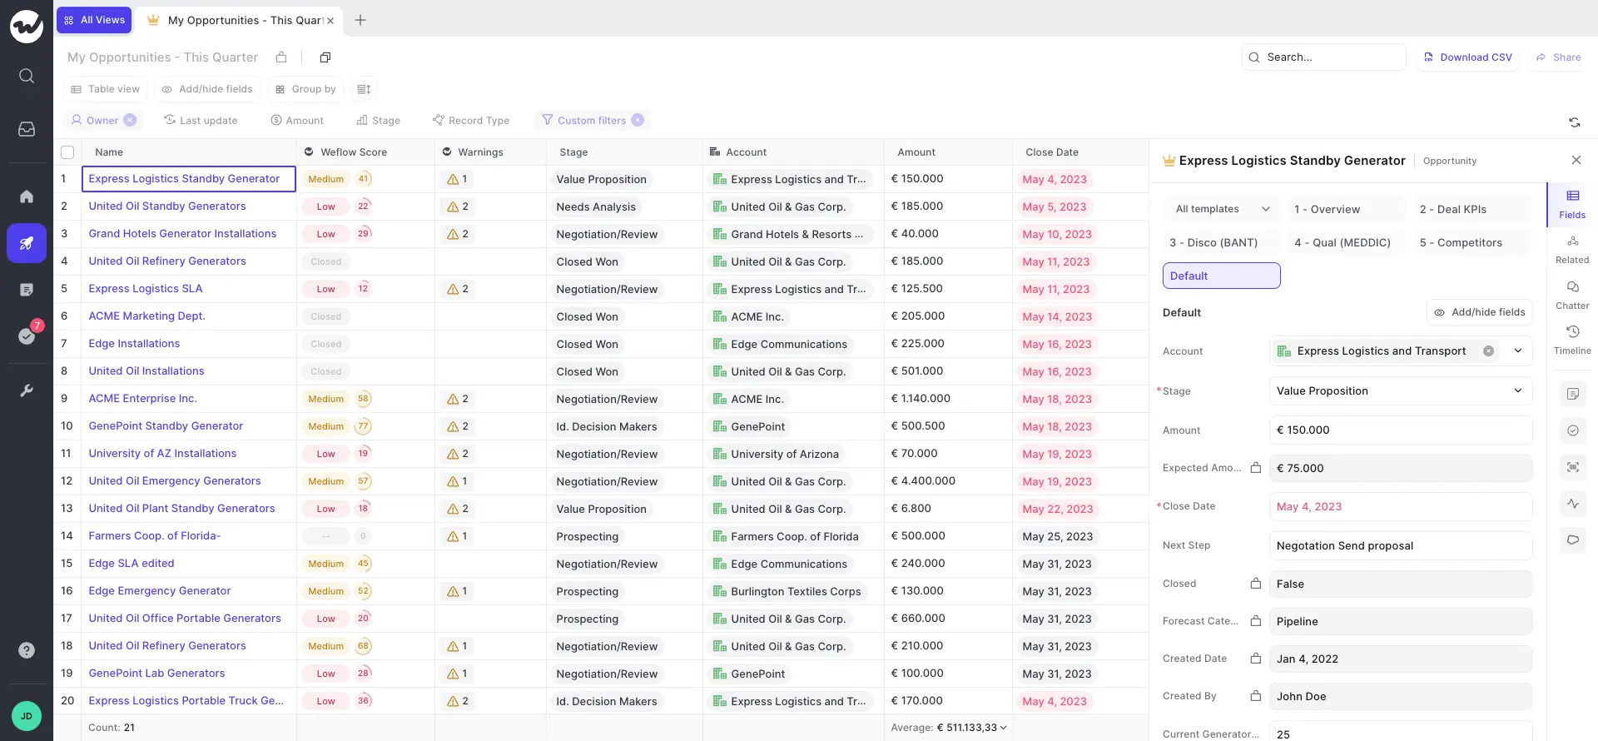
Task: Refresh the table with the sync icon
Action: click(x=1575, y=122)
